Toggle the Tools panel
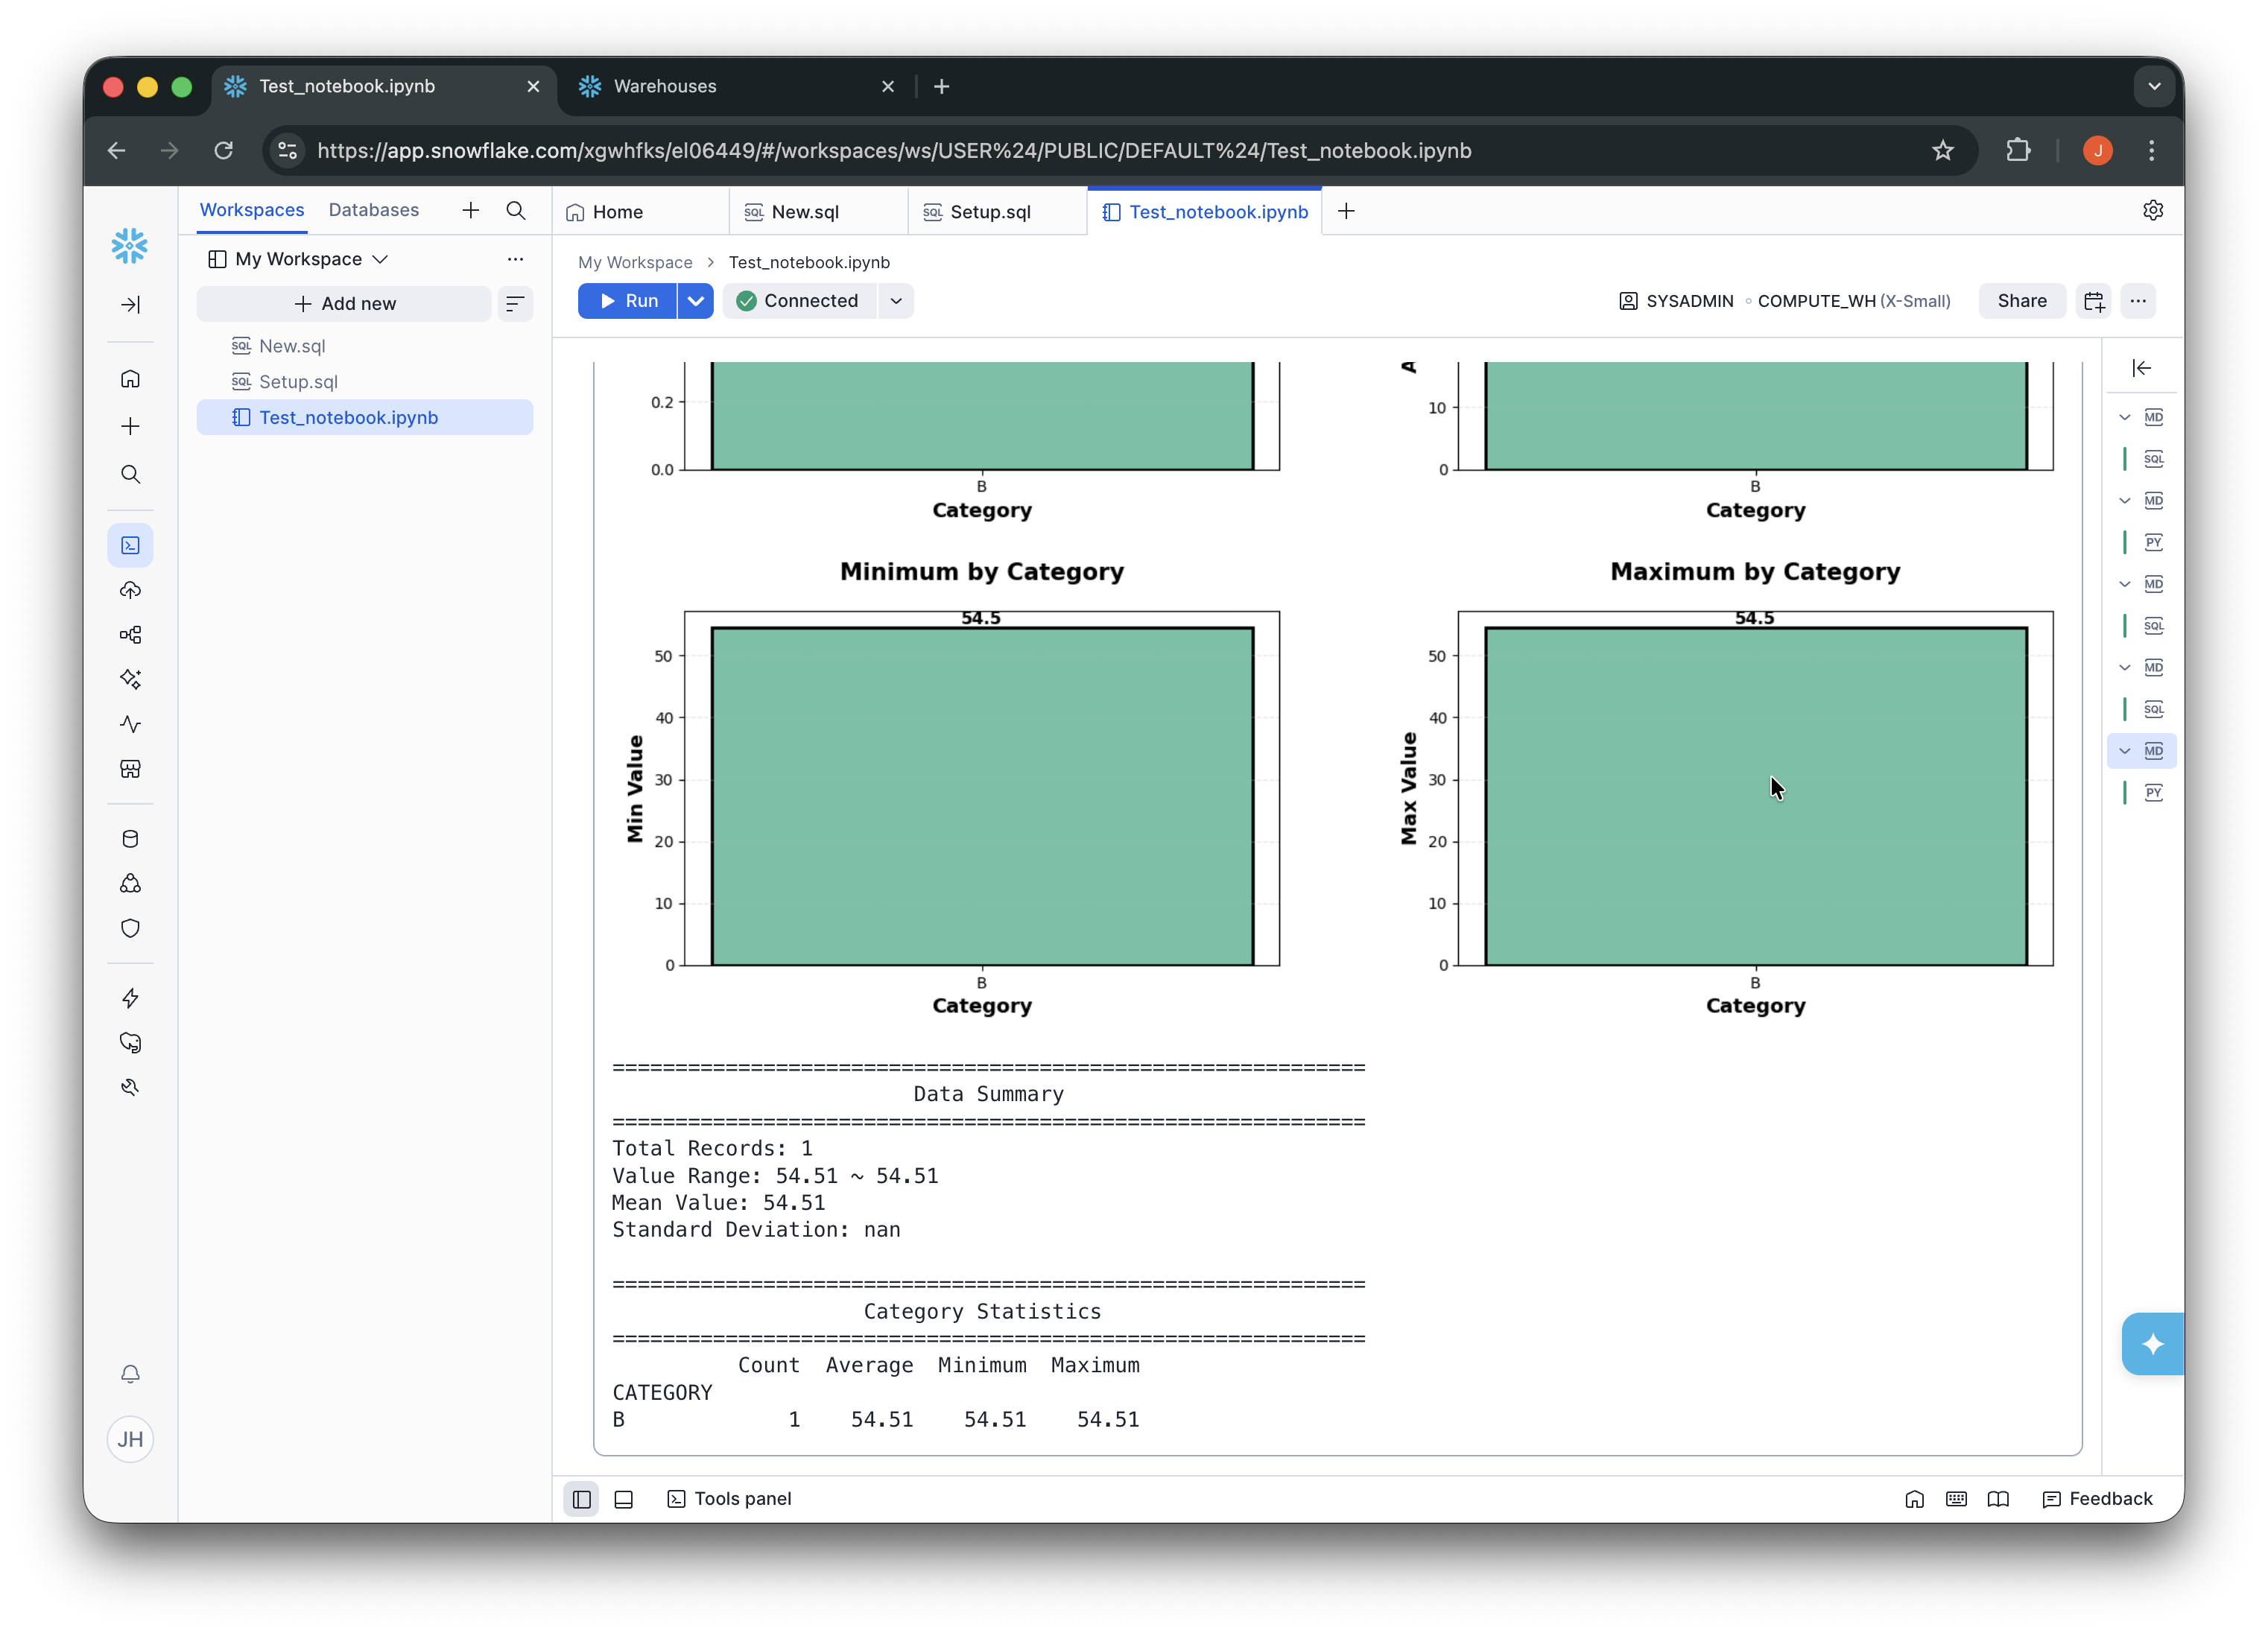 tap(729, 1499)
